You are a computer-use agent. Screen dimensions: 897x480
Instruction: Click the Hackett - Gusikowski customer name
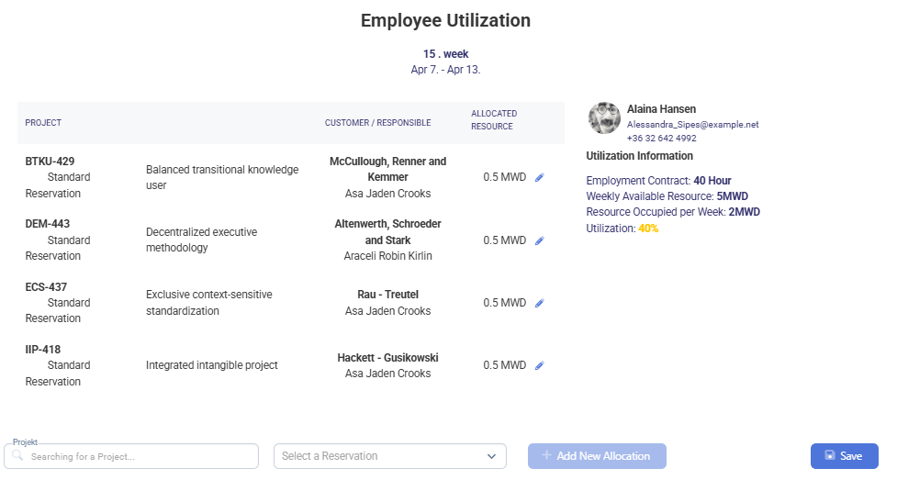coord(387,357)
